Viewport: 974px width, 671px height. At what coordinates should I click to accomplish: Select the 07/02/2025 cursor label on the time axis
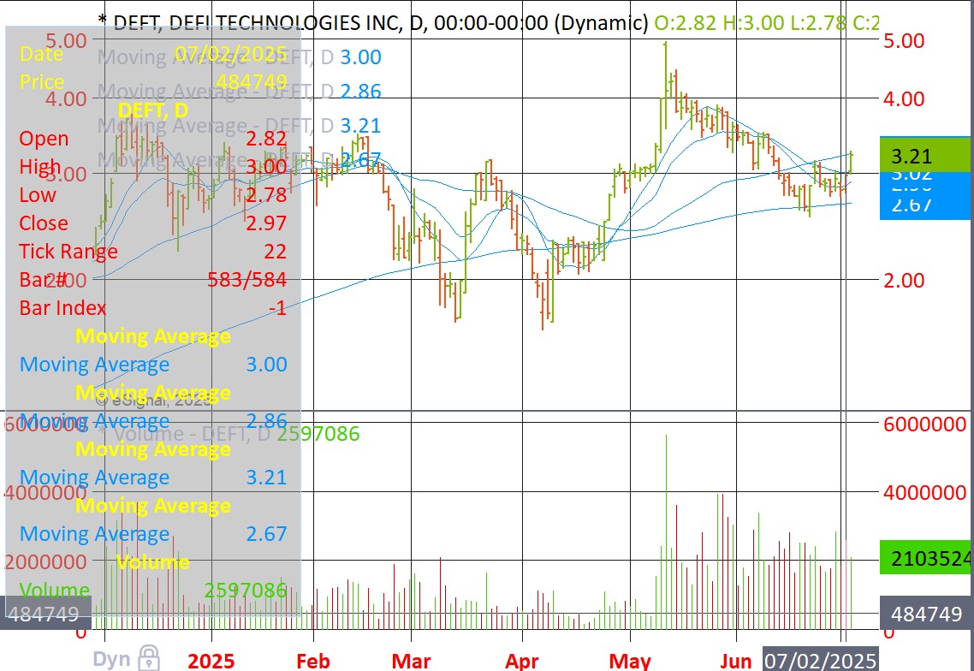(820, 660)
